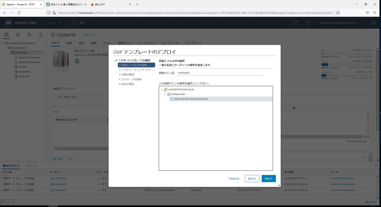
Task: Open the アクション dropdown
Action: click(x=91, y=35)
